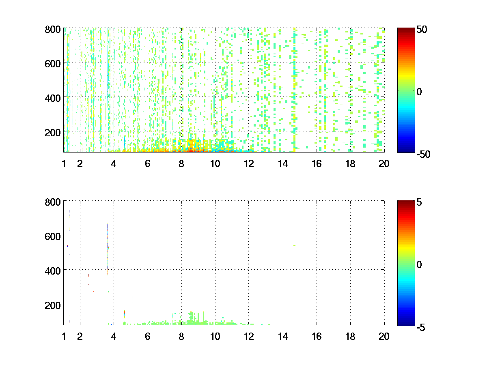The image size is (487, 365).
Task: Click x-axis tick 14 under the upper plot
Action: [x=283, y=164]
